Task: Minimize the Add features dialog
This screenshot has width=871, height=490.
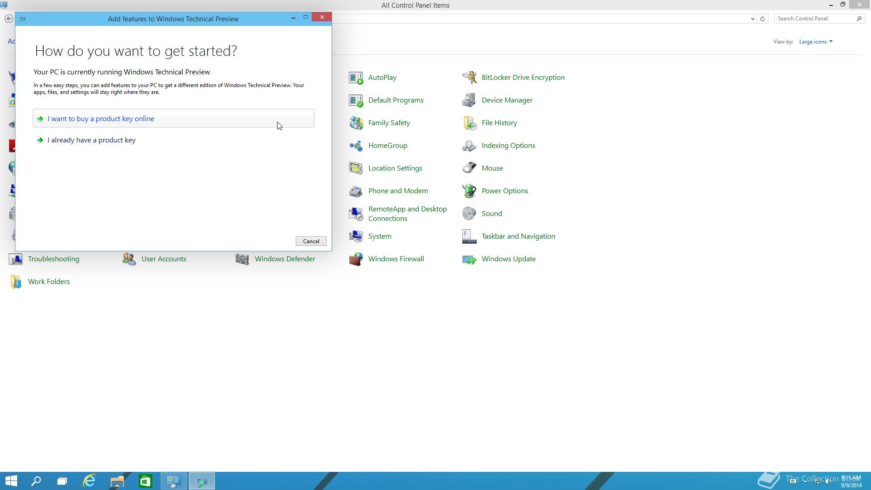Action: (x=294, y=17)
